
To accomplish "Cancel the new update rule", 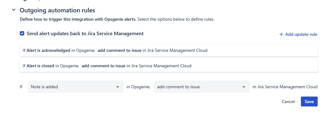I will point(288,101).
